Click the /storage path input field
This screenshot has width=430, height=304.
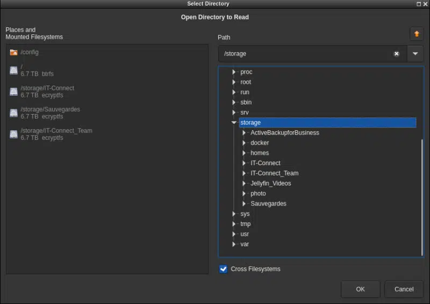click(x=313, y=54)
